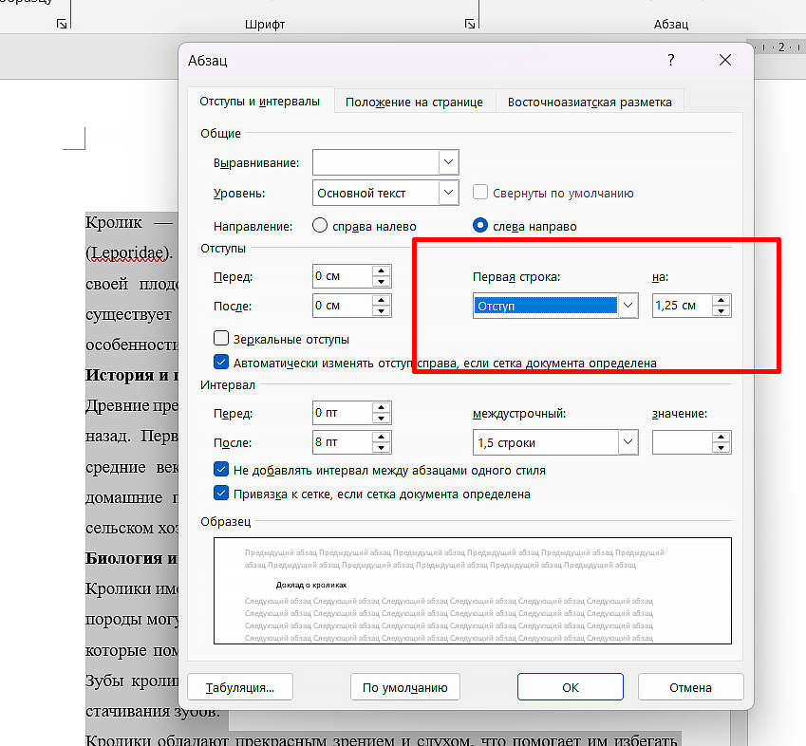Decrease indent После with down arrow
Viewport: 806px width, 746px height.
[381, 311]
